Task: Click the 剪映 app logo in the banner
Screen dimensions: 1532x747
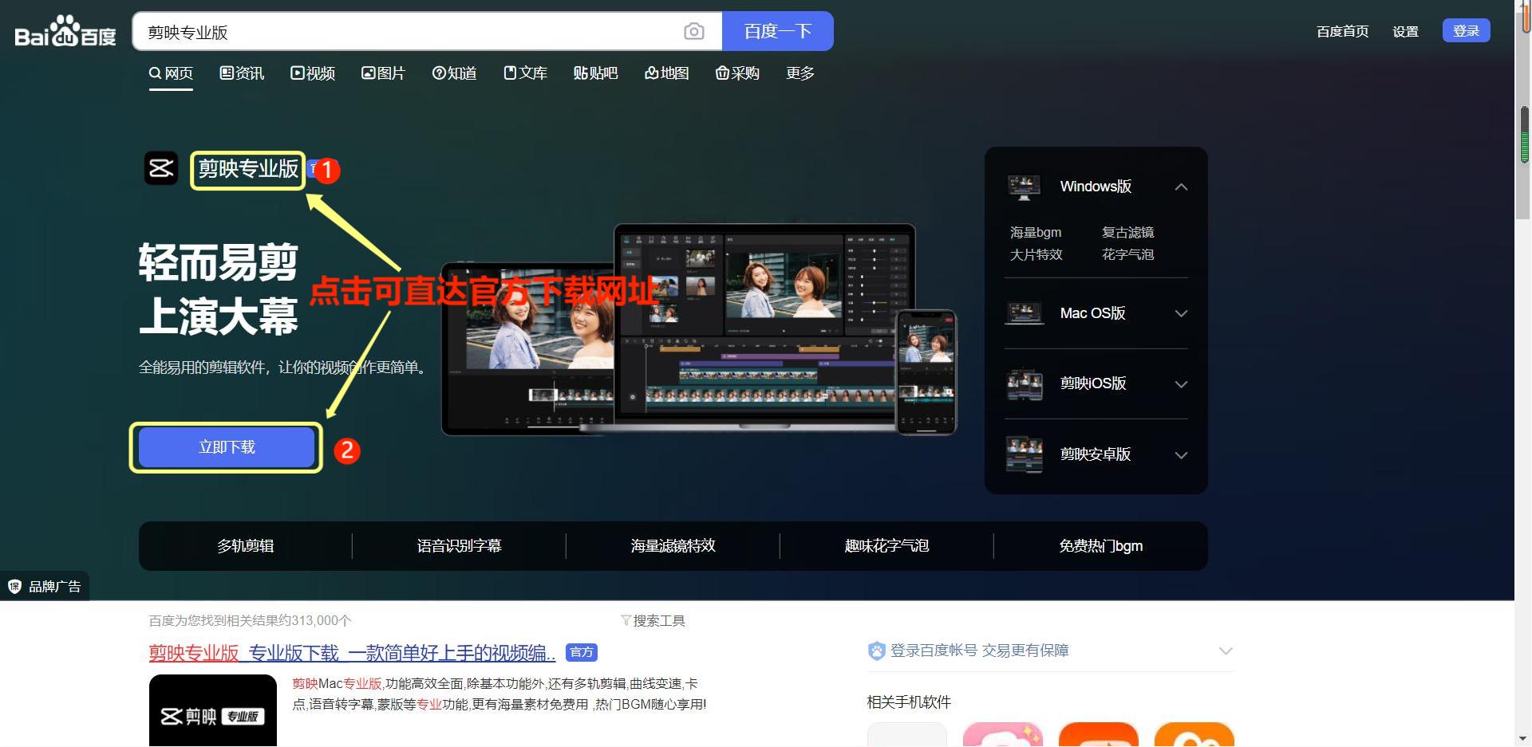Action: point(161,169)
